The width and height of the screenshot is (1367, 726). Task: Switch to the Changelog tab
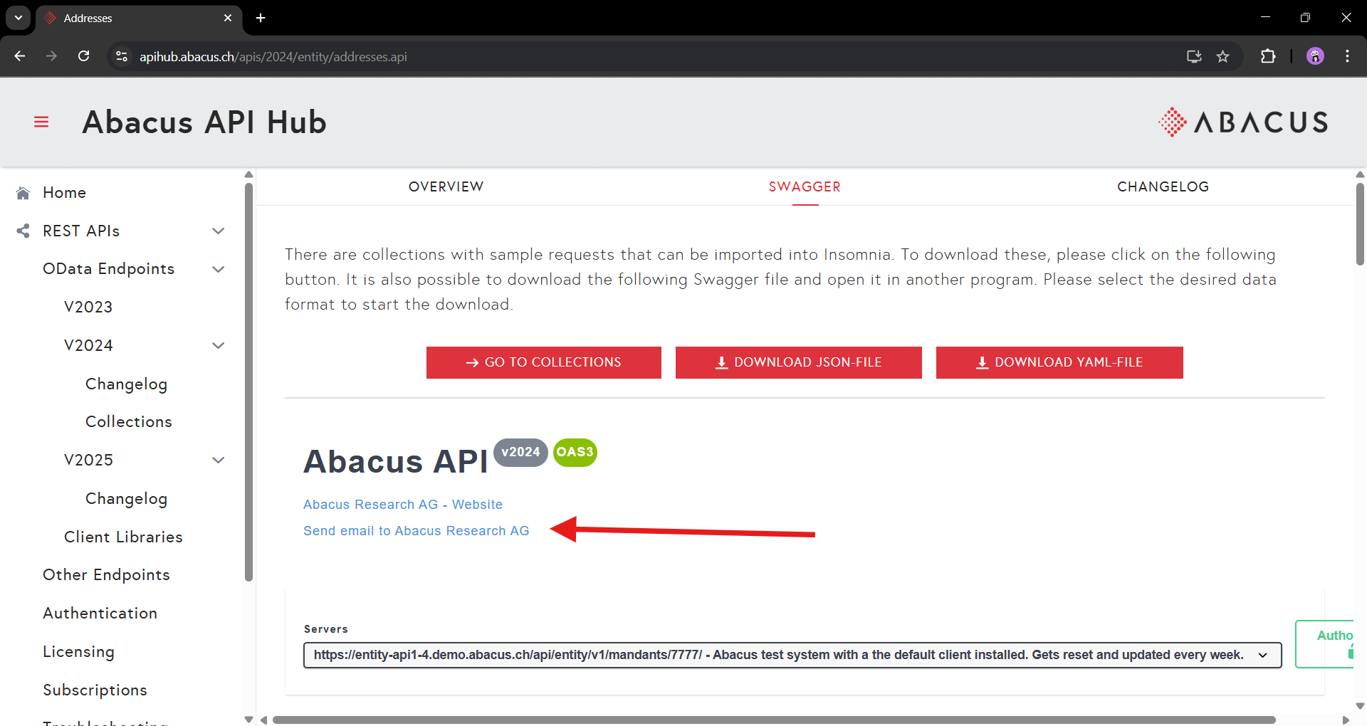(x=1163, y=186)
